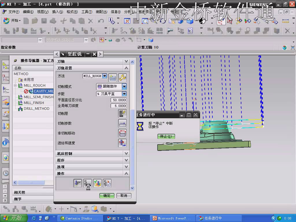Click the create-new-method icon beside MILL_ROUGH dropdown
Viewport: 296px width, 222px height.
tap(113, 77)
